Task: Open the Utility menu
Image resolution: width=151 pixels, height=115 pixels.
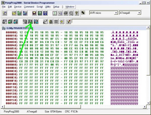Action: pyautogui.click(x=48, y=7)
